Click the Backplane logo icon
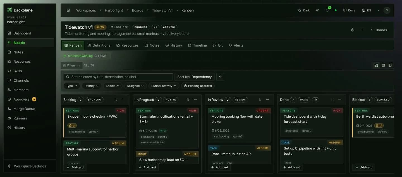 click(x=9, y=10)
